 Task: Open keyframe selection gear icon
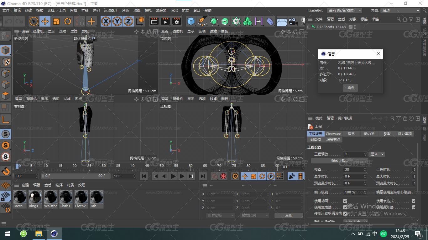click(235, 176)
